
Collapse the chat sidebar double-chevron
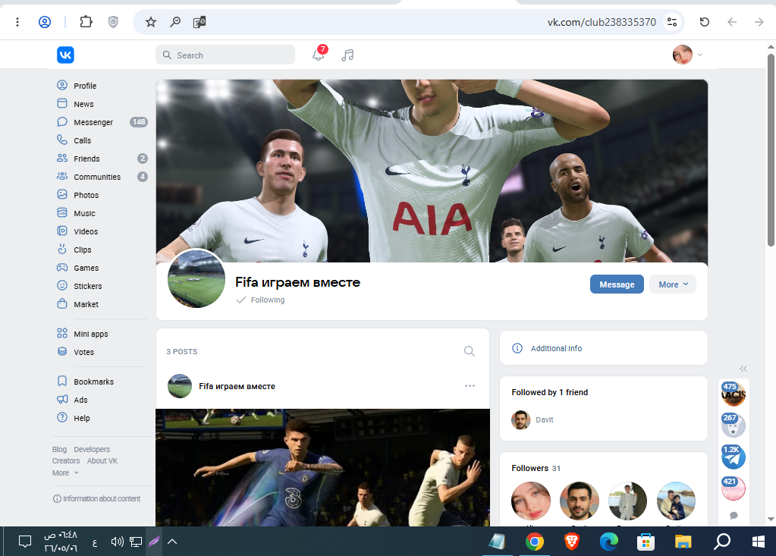coord(743,369)
